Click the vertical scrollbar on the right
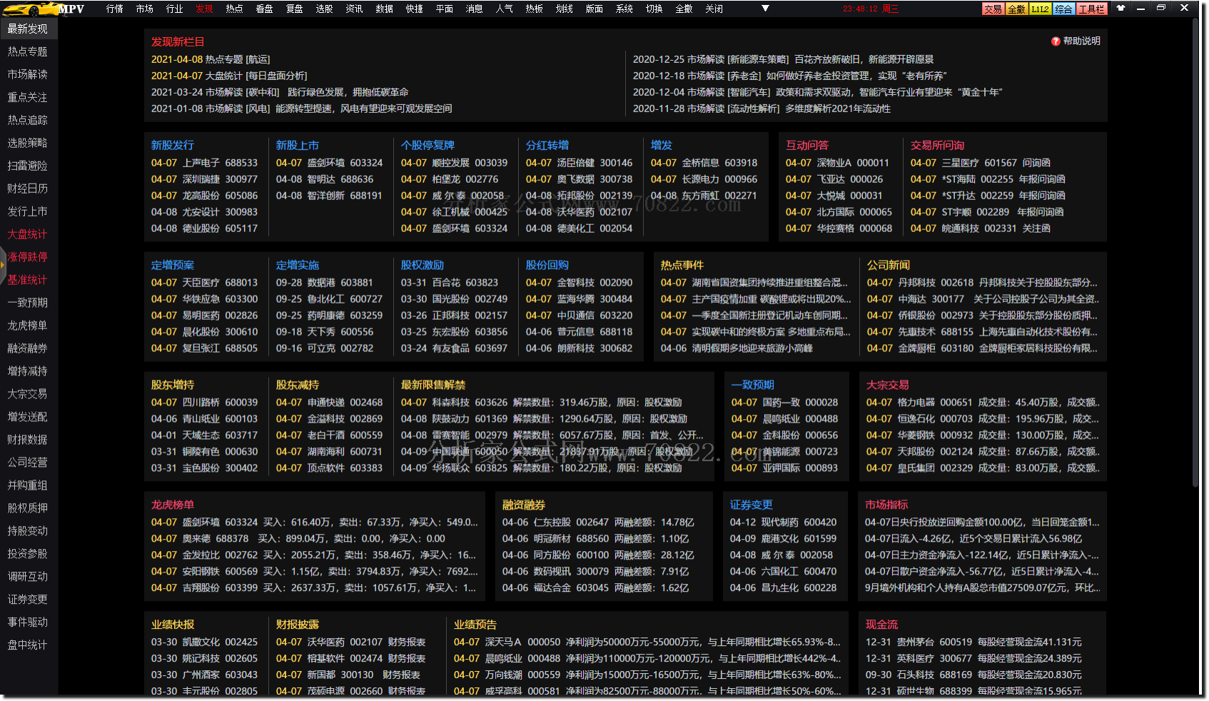Image resolution: width=1209 pixels, height=701 pixels. click(x=1196, y=253)
